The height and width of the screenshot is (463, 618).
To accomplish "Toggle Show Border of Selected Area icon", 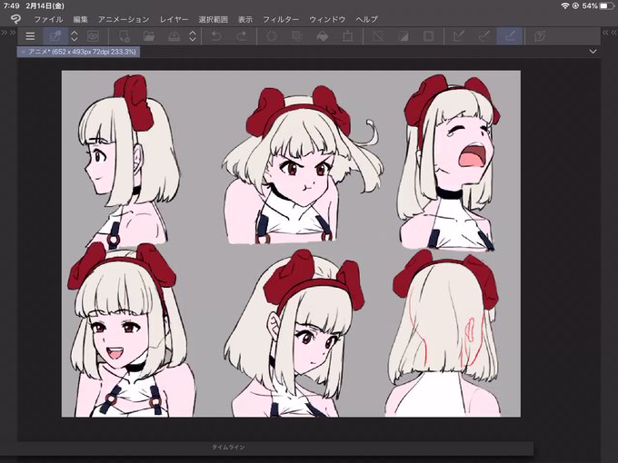I will point(428,36).
